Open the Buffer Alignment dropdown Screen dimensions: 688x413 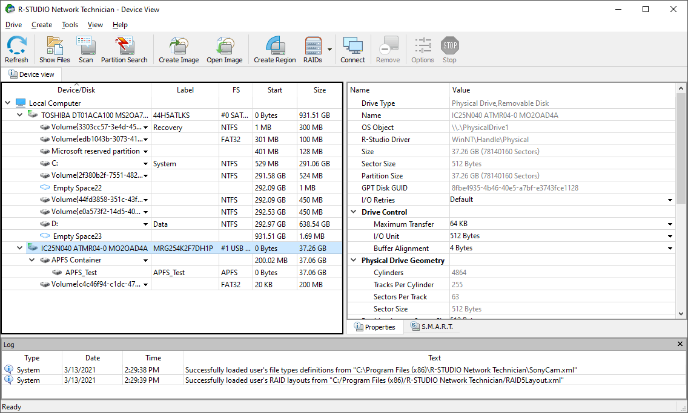[x=670, y=249]
